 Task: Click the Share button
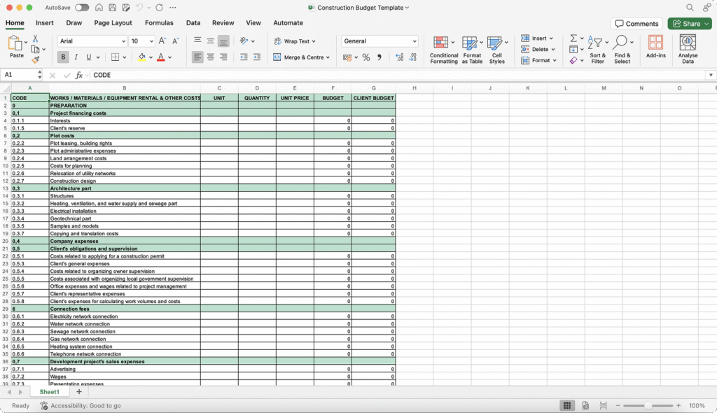689,23
